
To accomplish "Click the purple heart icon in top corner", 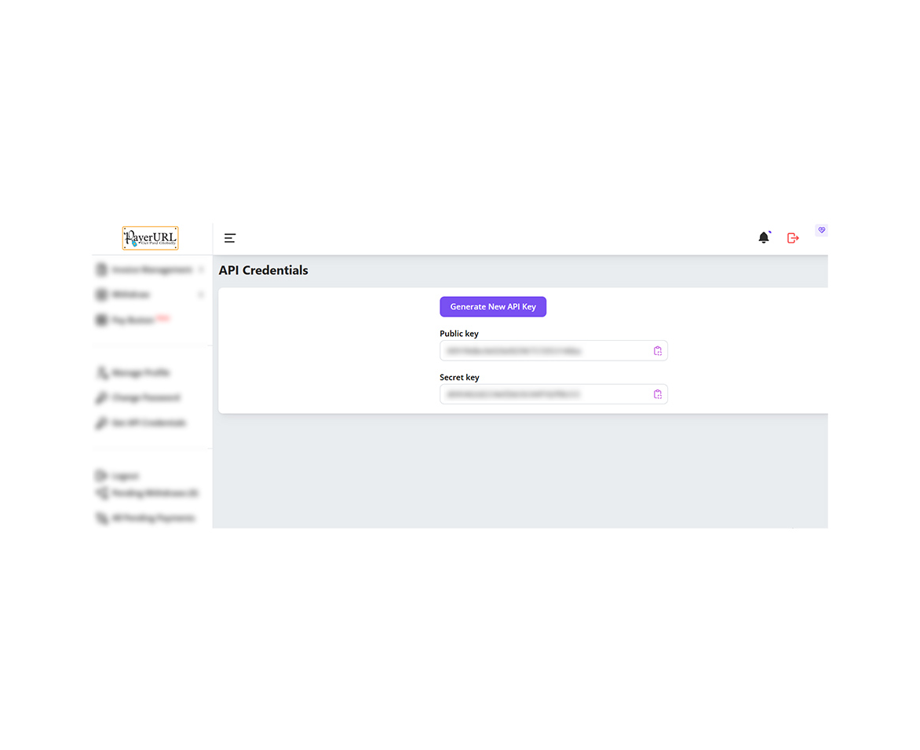I will [821, 230].
